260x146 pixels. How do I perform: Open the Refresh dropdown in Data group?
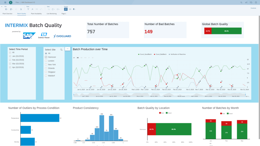coord(53,9)
